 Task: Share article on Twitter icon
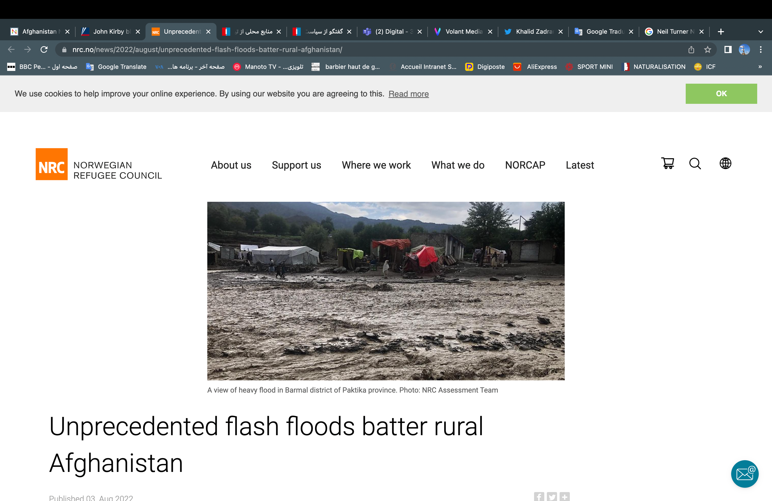pyautogui.click(x=552, y=496)
